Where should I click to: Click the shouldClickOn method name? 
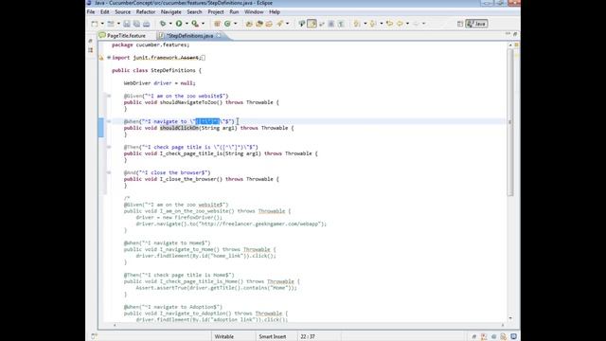tap(179, 128)
